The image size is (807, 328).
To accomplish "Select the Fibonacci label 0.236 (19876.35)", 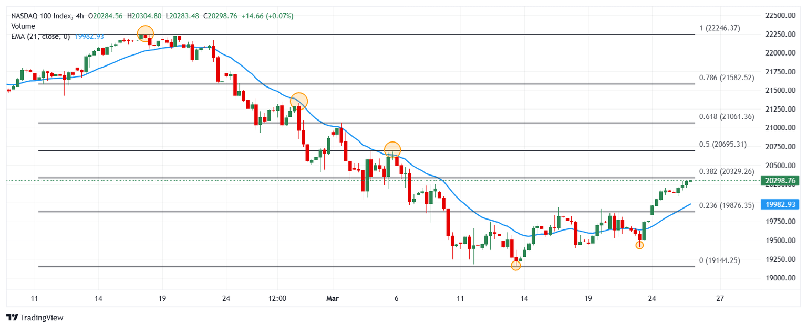I will coord(727,206).
